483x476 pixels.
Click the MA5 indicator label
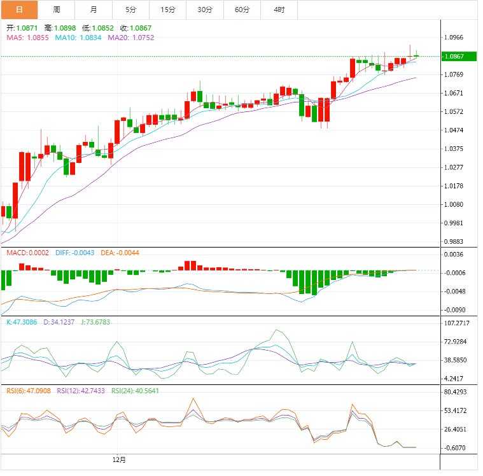coord(27,38)
